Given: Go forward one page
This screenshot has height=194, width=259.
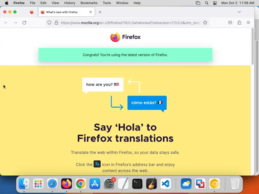Looking at the screenshot, I should [x=15, y=23].
